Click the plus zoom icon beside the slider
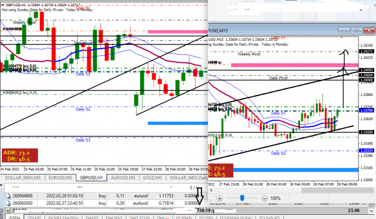The height and width of the screenshot is (219, 376). click(x=220, y=198)
